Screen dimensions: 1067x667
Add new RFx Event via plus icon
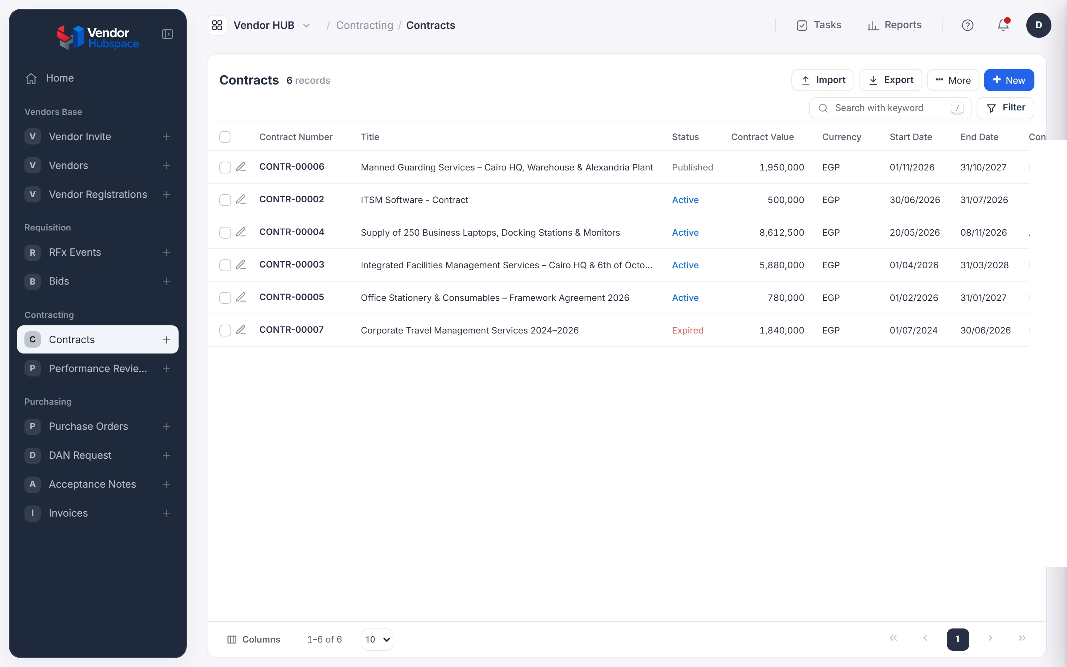(x=166, y=252)
